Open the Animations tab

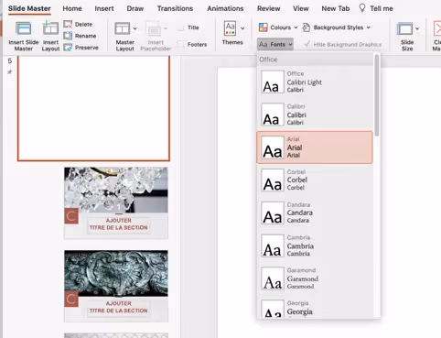tap(225, 8)
